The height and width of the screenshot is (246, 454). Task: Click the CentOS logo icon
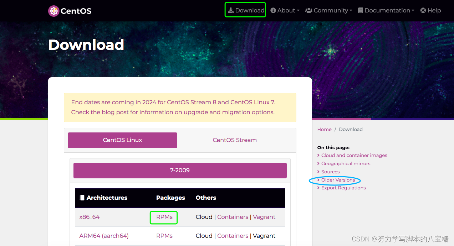click(x=53, y=11)
